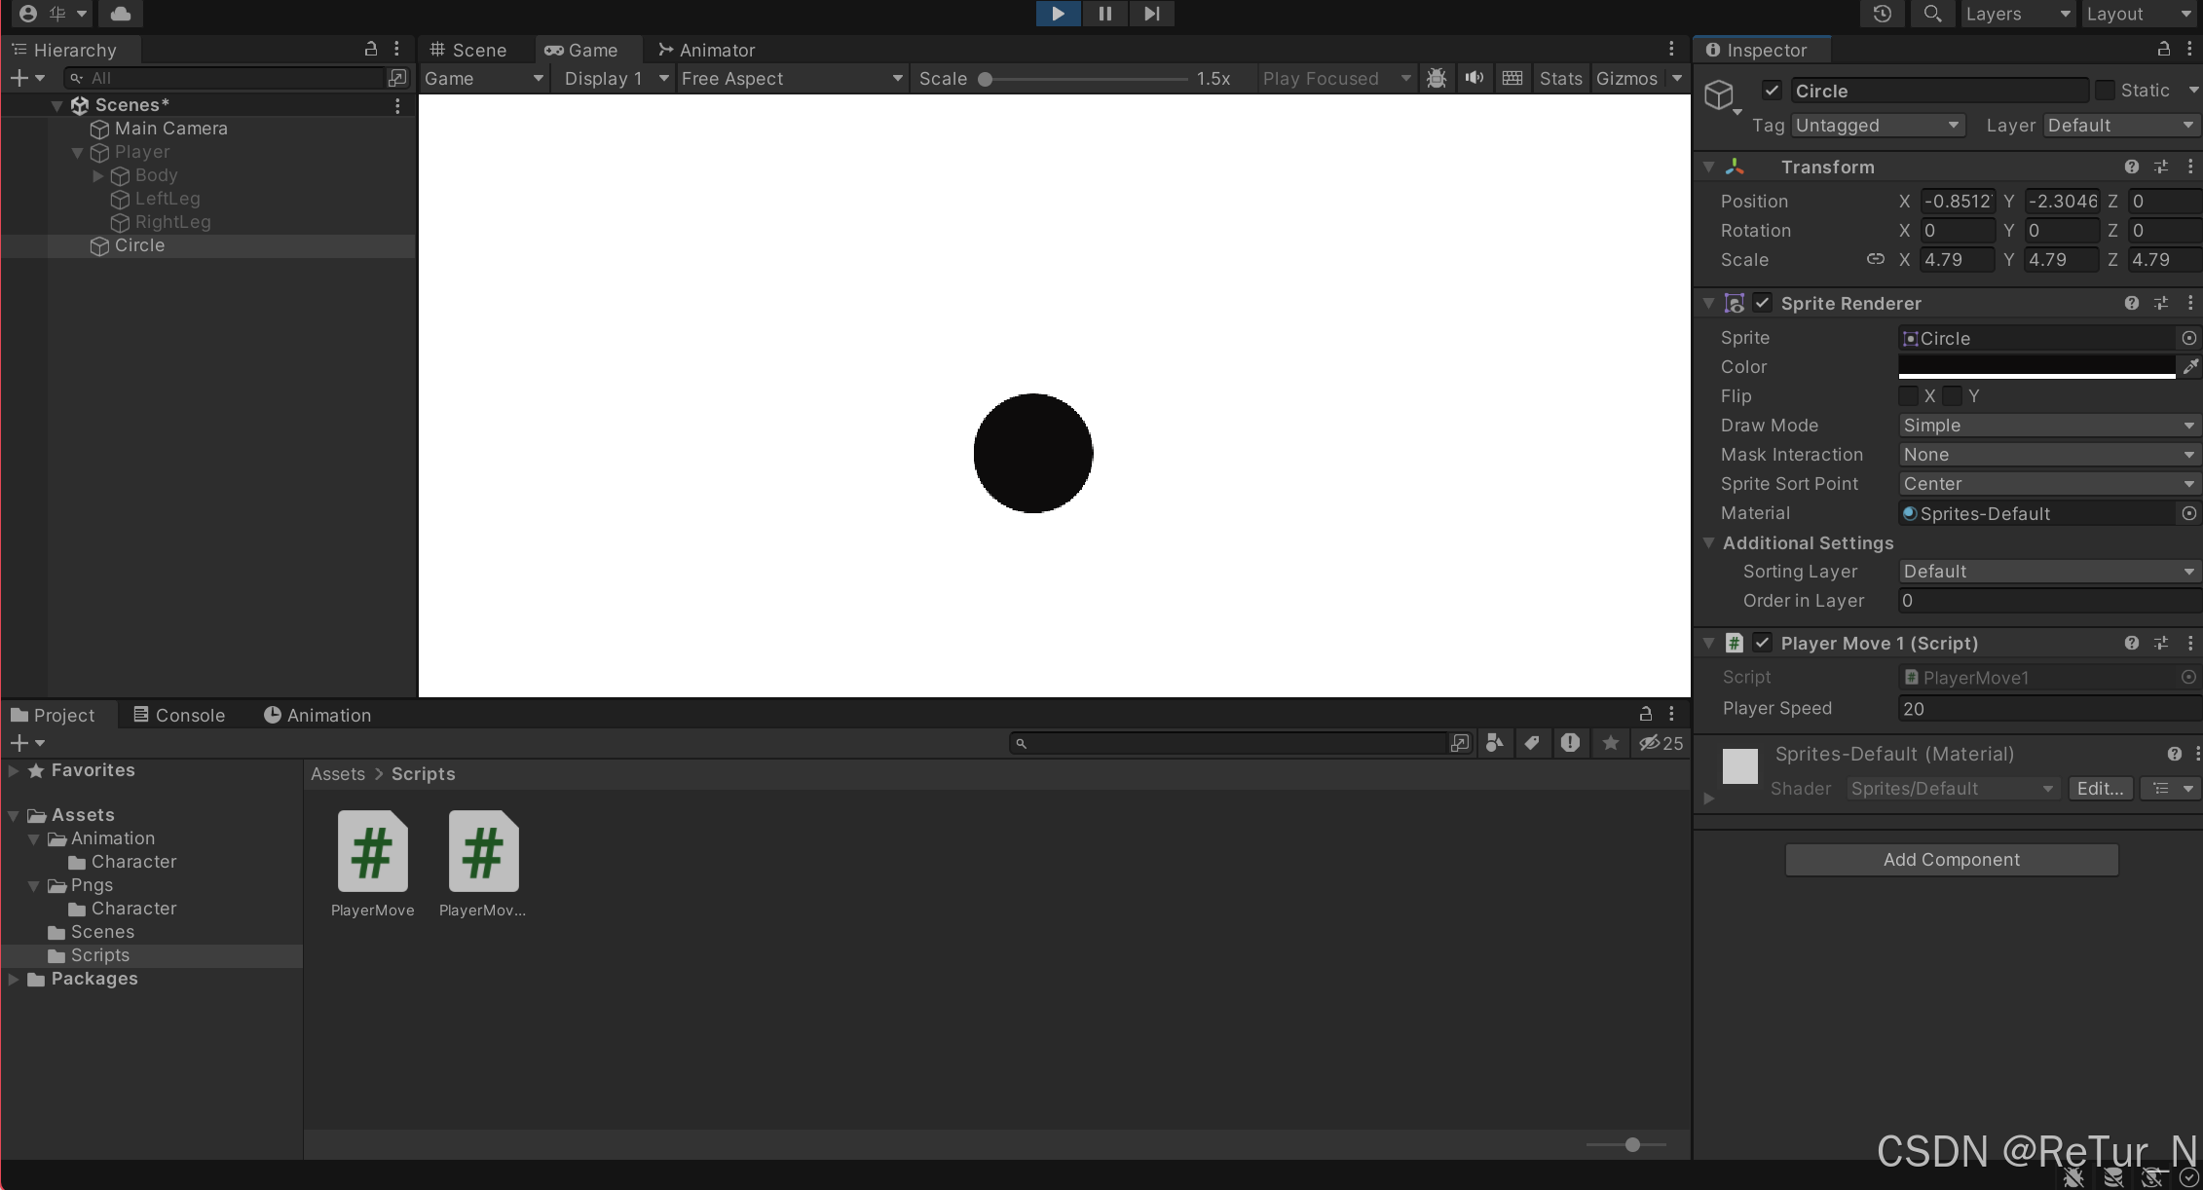Toggle Flip X in the Sprite Renderer
This screenshot has height=1190, width=2203.
click(1909, 396)
